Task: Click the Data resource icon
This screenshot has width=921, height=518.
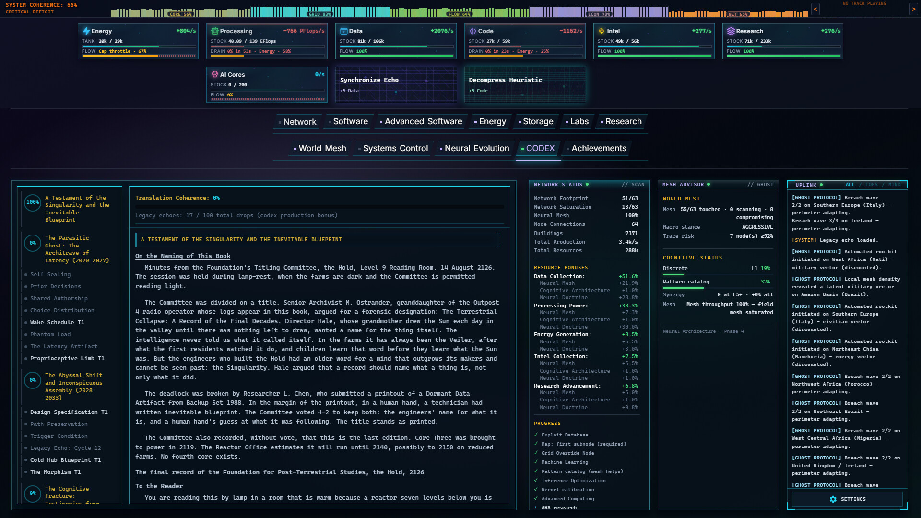Action: [x=343, y=31]
